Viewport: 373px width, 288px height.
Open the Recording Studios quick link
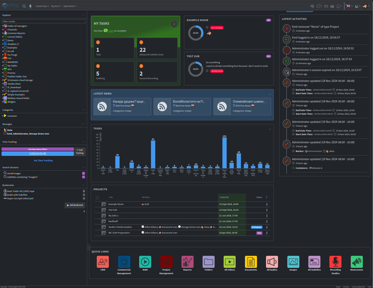pyautogui.click(x=335, y=262)
